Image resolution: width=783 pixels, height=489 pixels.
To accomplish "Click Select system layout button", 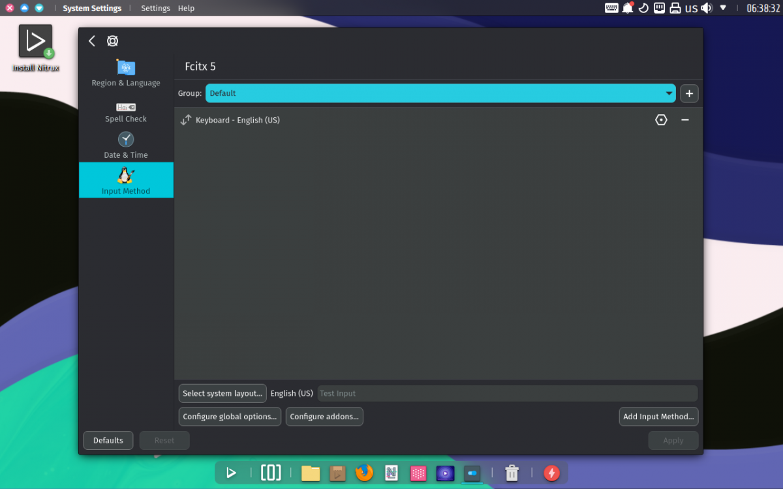I will (x=222, y=393).
